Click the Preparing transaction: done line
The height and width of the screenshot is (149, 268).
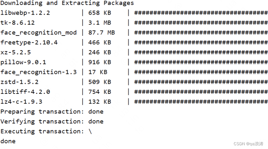tap(52, 112)
